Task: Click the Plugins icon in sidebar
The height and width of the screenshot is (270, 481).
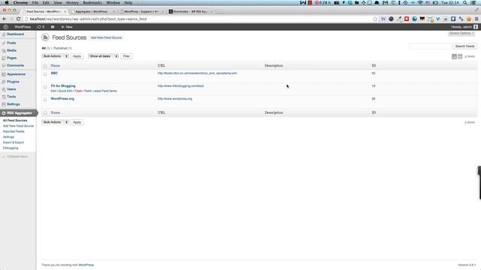Action: [x=4, y=82]
